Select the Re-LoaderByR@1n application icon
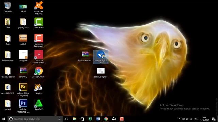 101,57
